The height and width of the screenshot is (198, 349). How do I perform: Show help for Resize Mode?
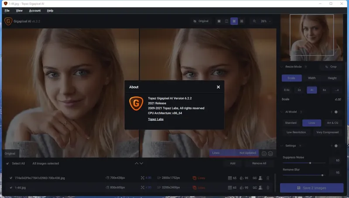(306, 67)
